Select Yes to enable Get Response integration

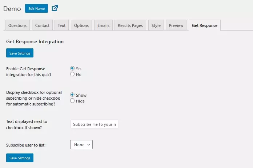[x=72, y=68]
